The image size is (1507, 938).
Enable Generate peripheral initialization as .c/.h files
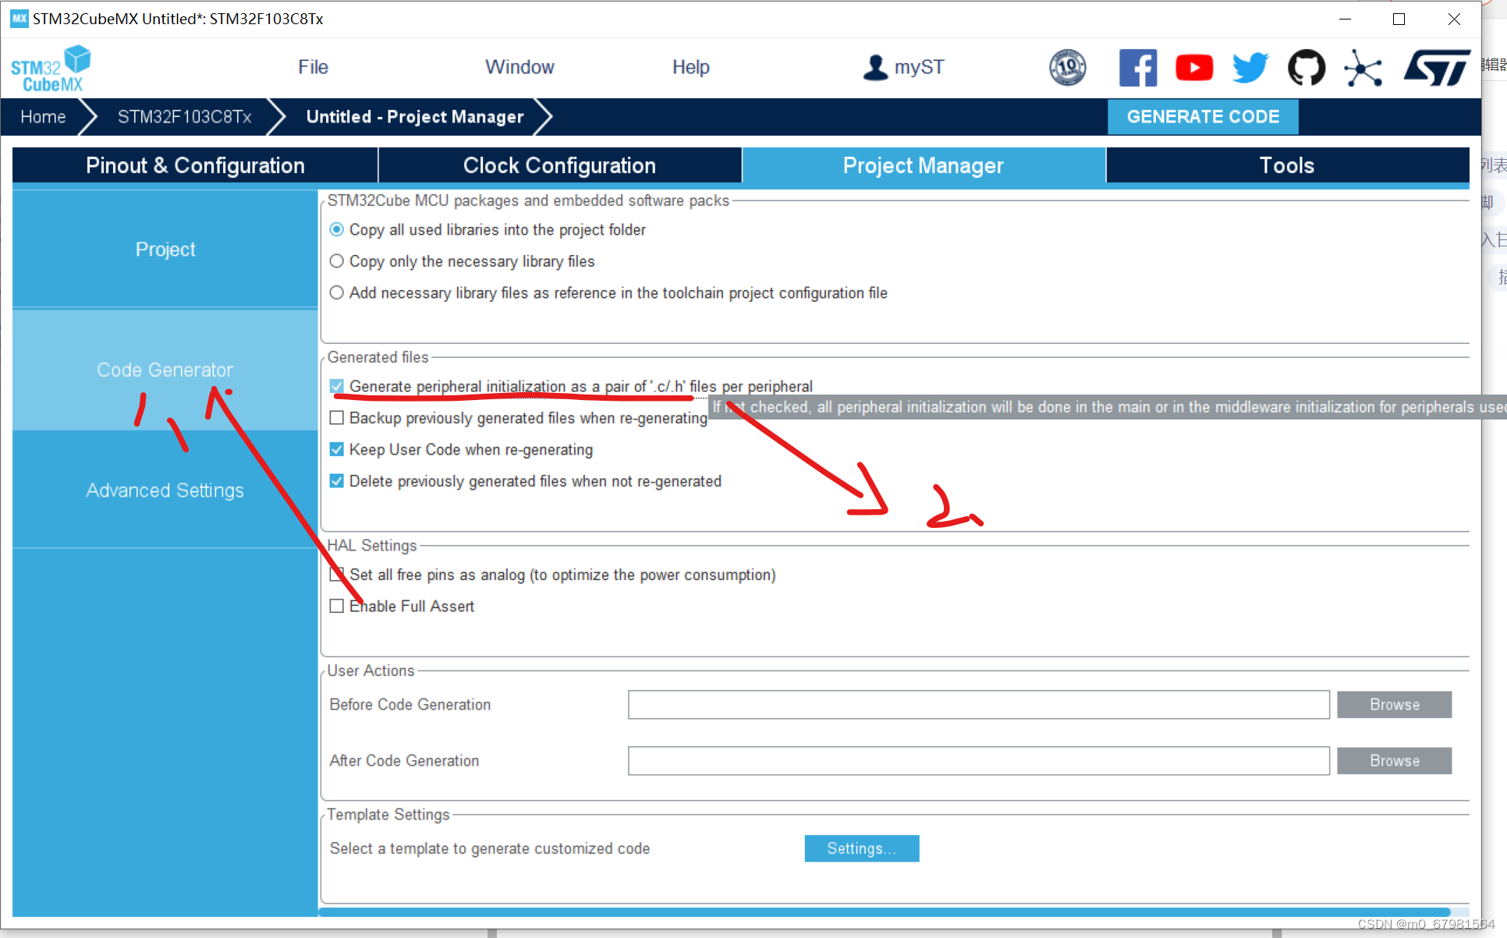point(337,386)
